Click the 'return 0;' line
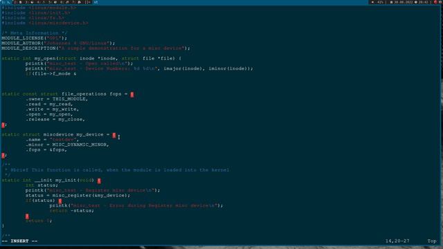443x249 pixels. pyautogui.click(x=39, y=221)
